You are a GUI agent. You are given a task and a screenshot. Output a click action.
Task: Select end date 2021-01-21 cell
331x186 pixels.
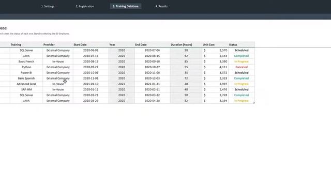tap(152, 84)
